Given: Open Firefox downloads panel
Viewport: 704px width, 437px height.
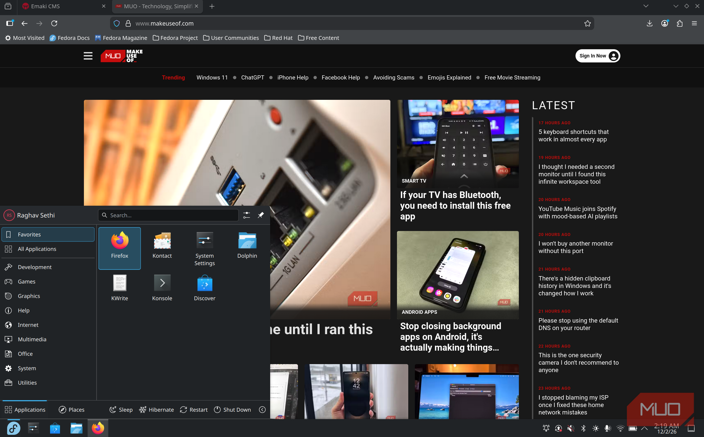Looking at the screenshot, I should pos(649,23).
